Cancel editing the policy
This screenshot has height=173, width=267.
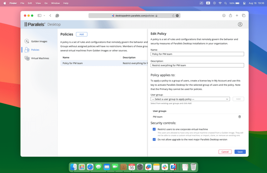[x=225, y=152]
